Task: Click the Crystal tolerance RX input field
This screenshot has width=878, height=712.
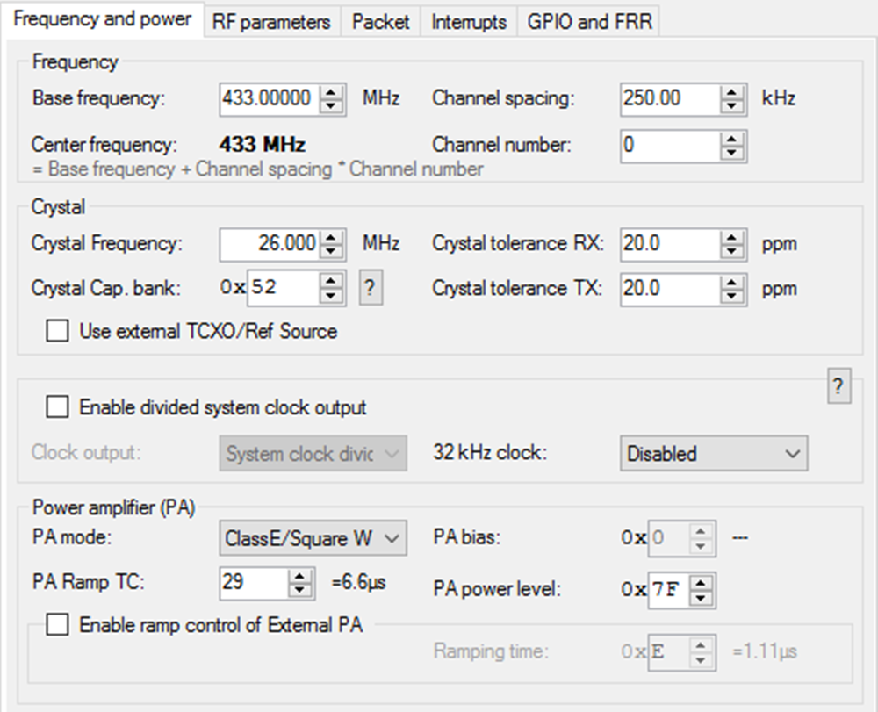Action: [669, 244]
